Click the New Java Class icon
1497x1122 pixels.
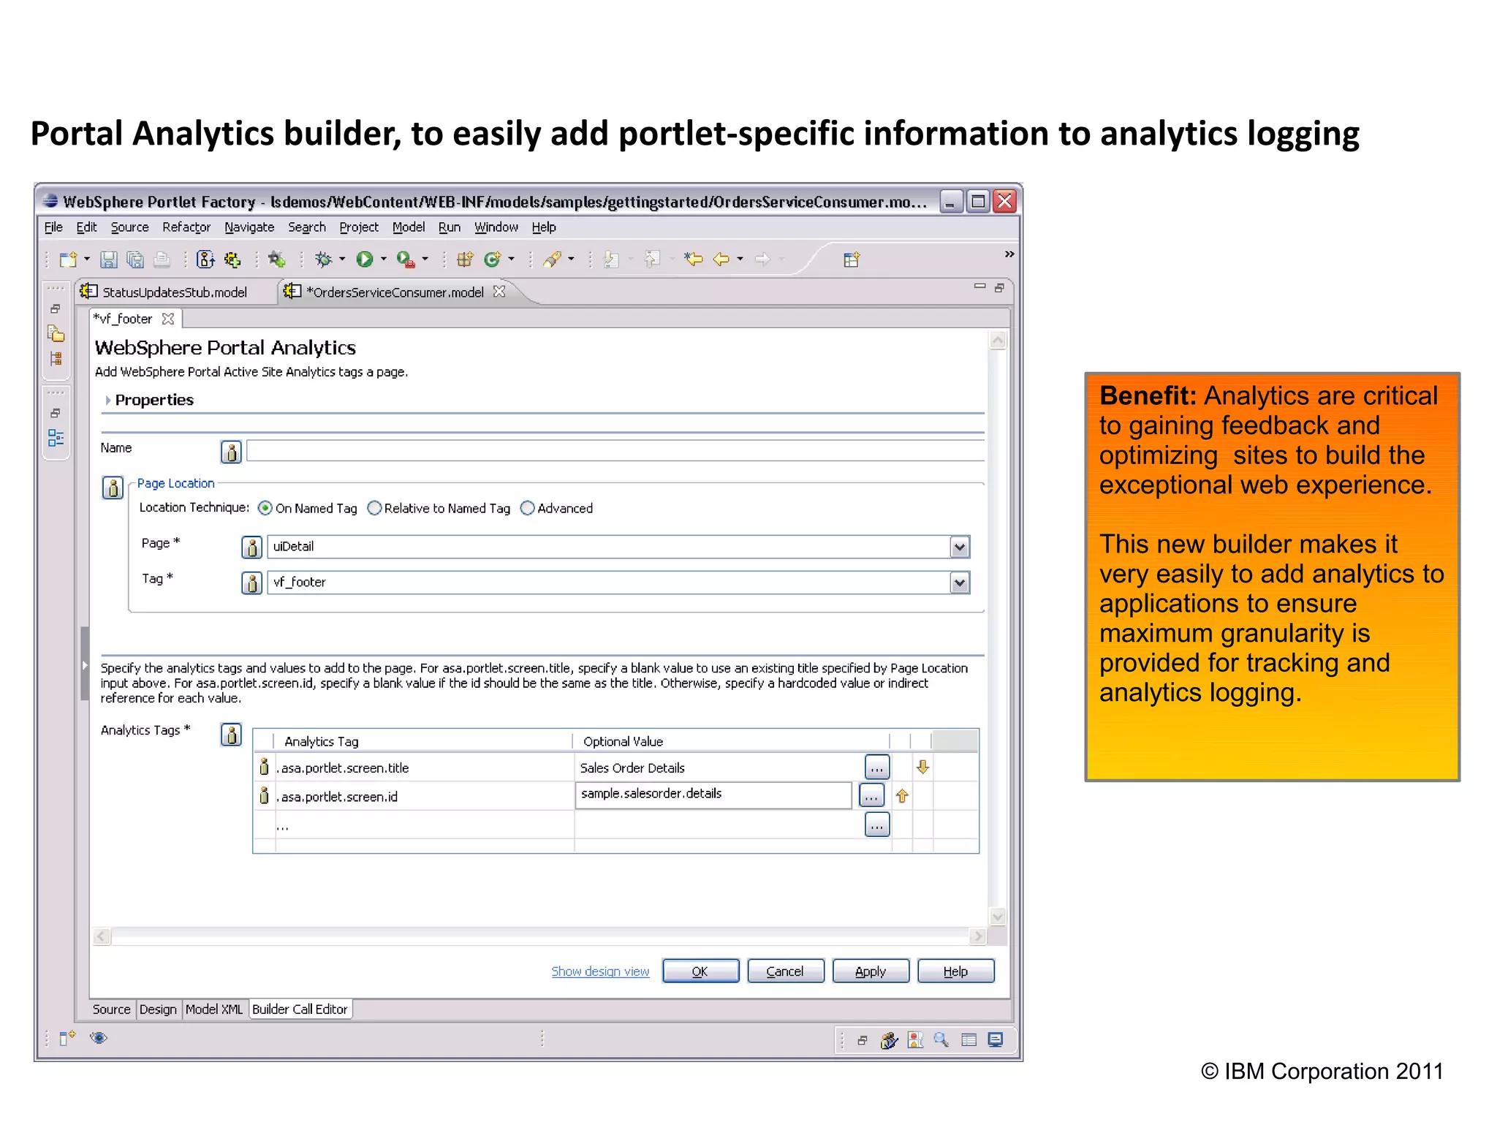[493, 259]
